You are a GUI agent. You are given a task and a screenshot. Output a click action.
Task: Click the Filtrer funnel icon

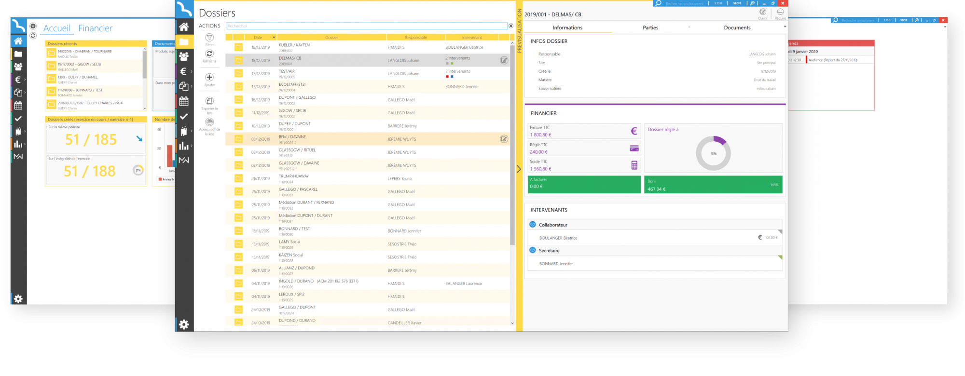point(209,38)
